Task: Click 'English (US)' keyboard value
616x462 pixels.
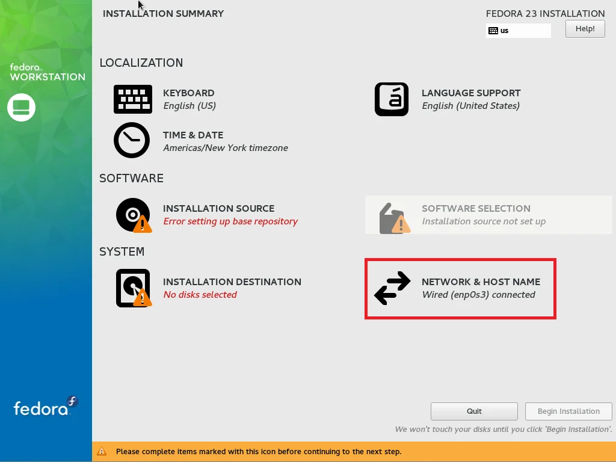Action: (x=189, y=106)
